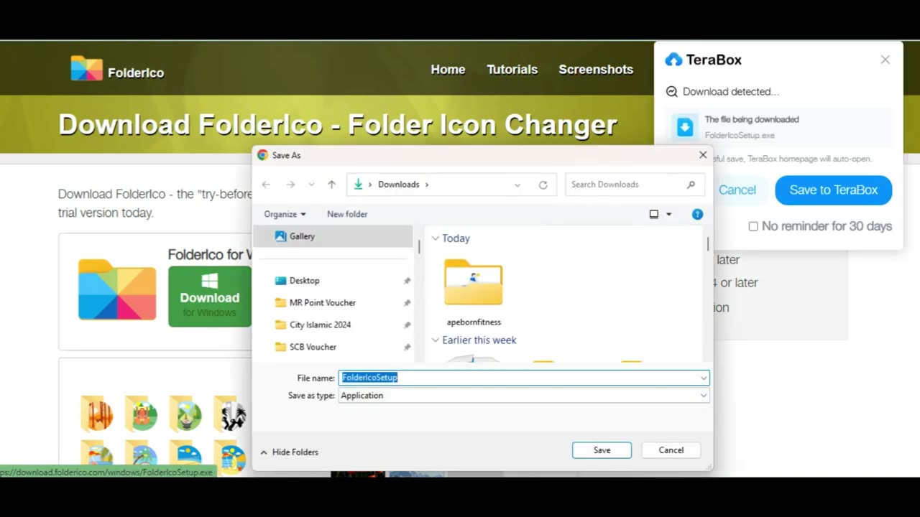The height and width of the screenshot is (517, 920).
Task: Open the Organize dropdown menu
Action: pos(285,214)
